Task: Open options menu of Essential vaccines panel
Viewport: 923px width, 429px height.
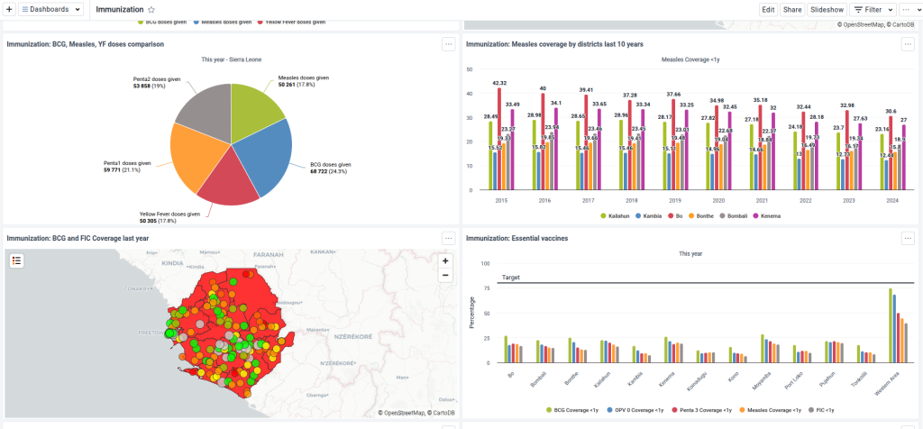Action: coord(909,238)
